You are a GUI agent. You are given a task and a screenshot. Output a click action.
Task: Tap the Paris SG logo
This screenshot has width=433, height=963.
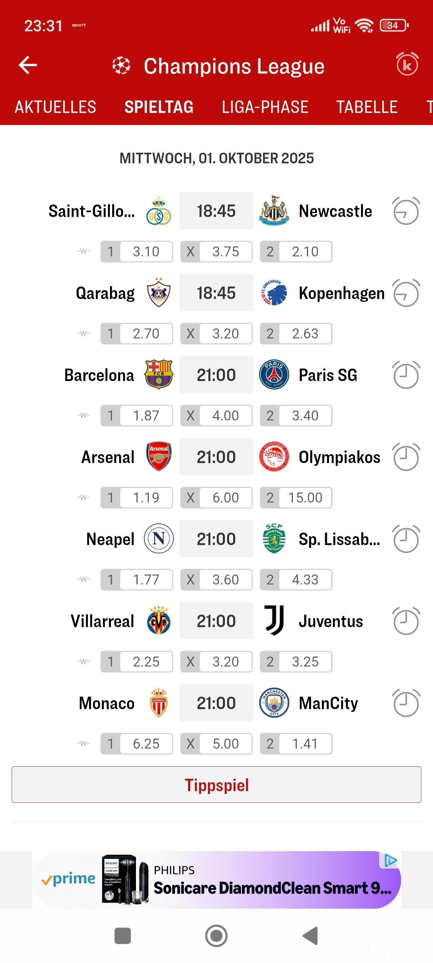(274, 375)
